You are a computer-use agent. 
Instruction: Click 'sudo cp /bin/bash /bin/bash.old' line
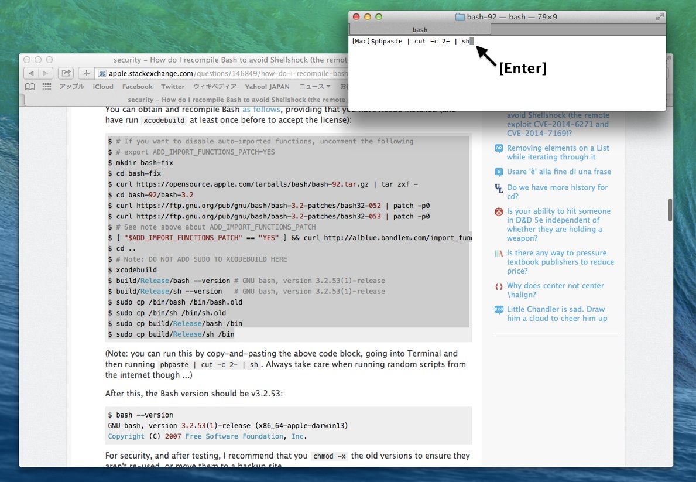click(x=176, y=302)
